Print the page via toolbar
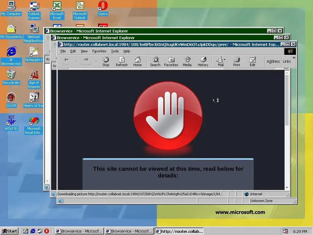313x235 pixels. [x=237, y=62]
